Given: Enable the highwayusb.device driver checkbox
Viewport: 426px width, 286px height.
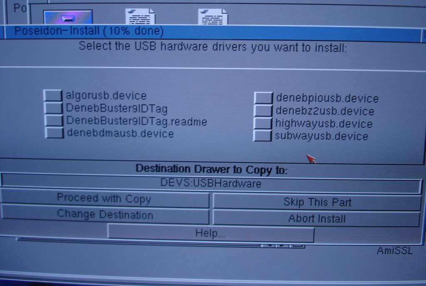Looking at the screenshot, I should tap(263, 123).
